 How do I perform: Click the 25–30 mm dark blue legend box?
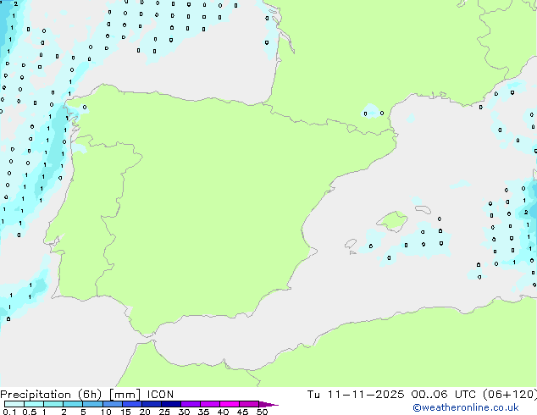coord(171,404)
